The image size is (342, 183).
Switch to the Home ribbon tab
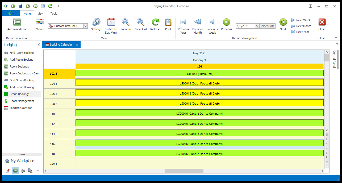pos(27,14)
